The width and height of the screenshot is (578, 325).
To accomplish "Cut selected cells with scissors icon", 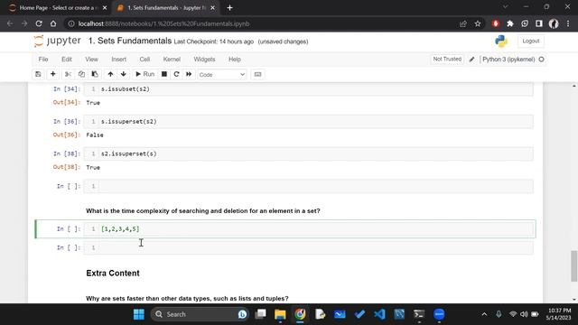I will click(x=68, y=74).
